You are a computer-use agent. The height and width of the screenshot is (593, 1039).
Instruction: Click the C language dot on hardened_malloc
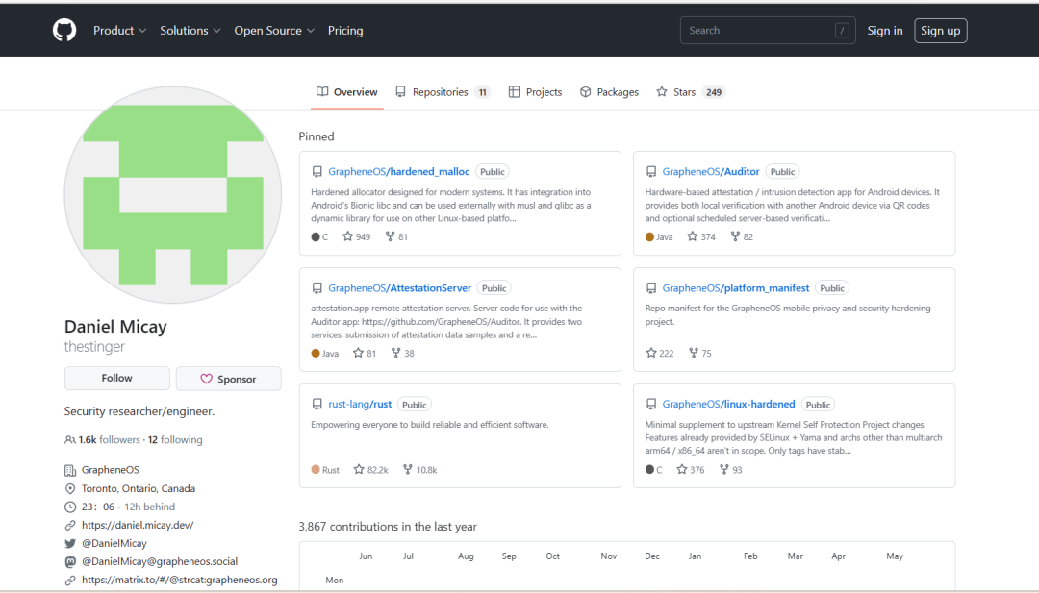[x=316, y=236]
